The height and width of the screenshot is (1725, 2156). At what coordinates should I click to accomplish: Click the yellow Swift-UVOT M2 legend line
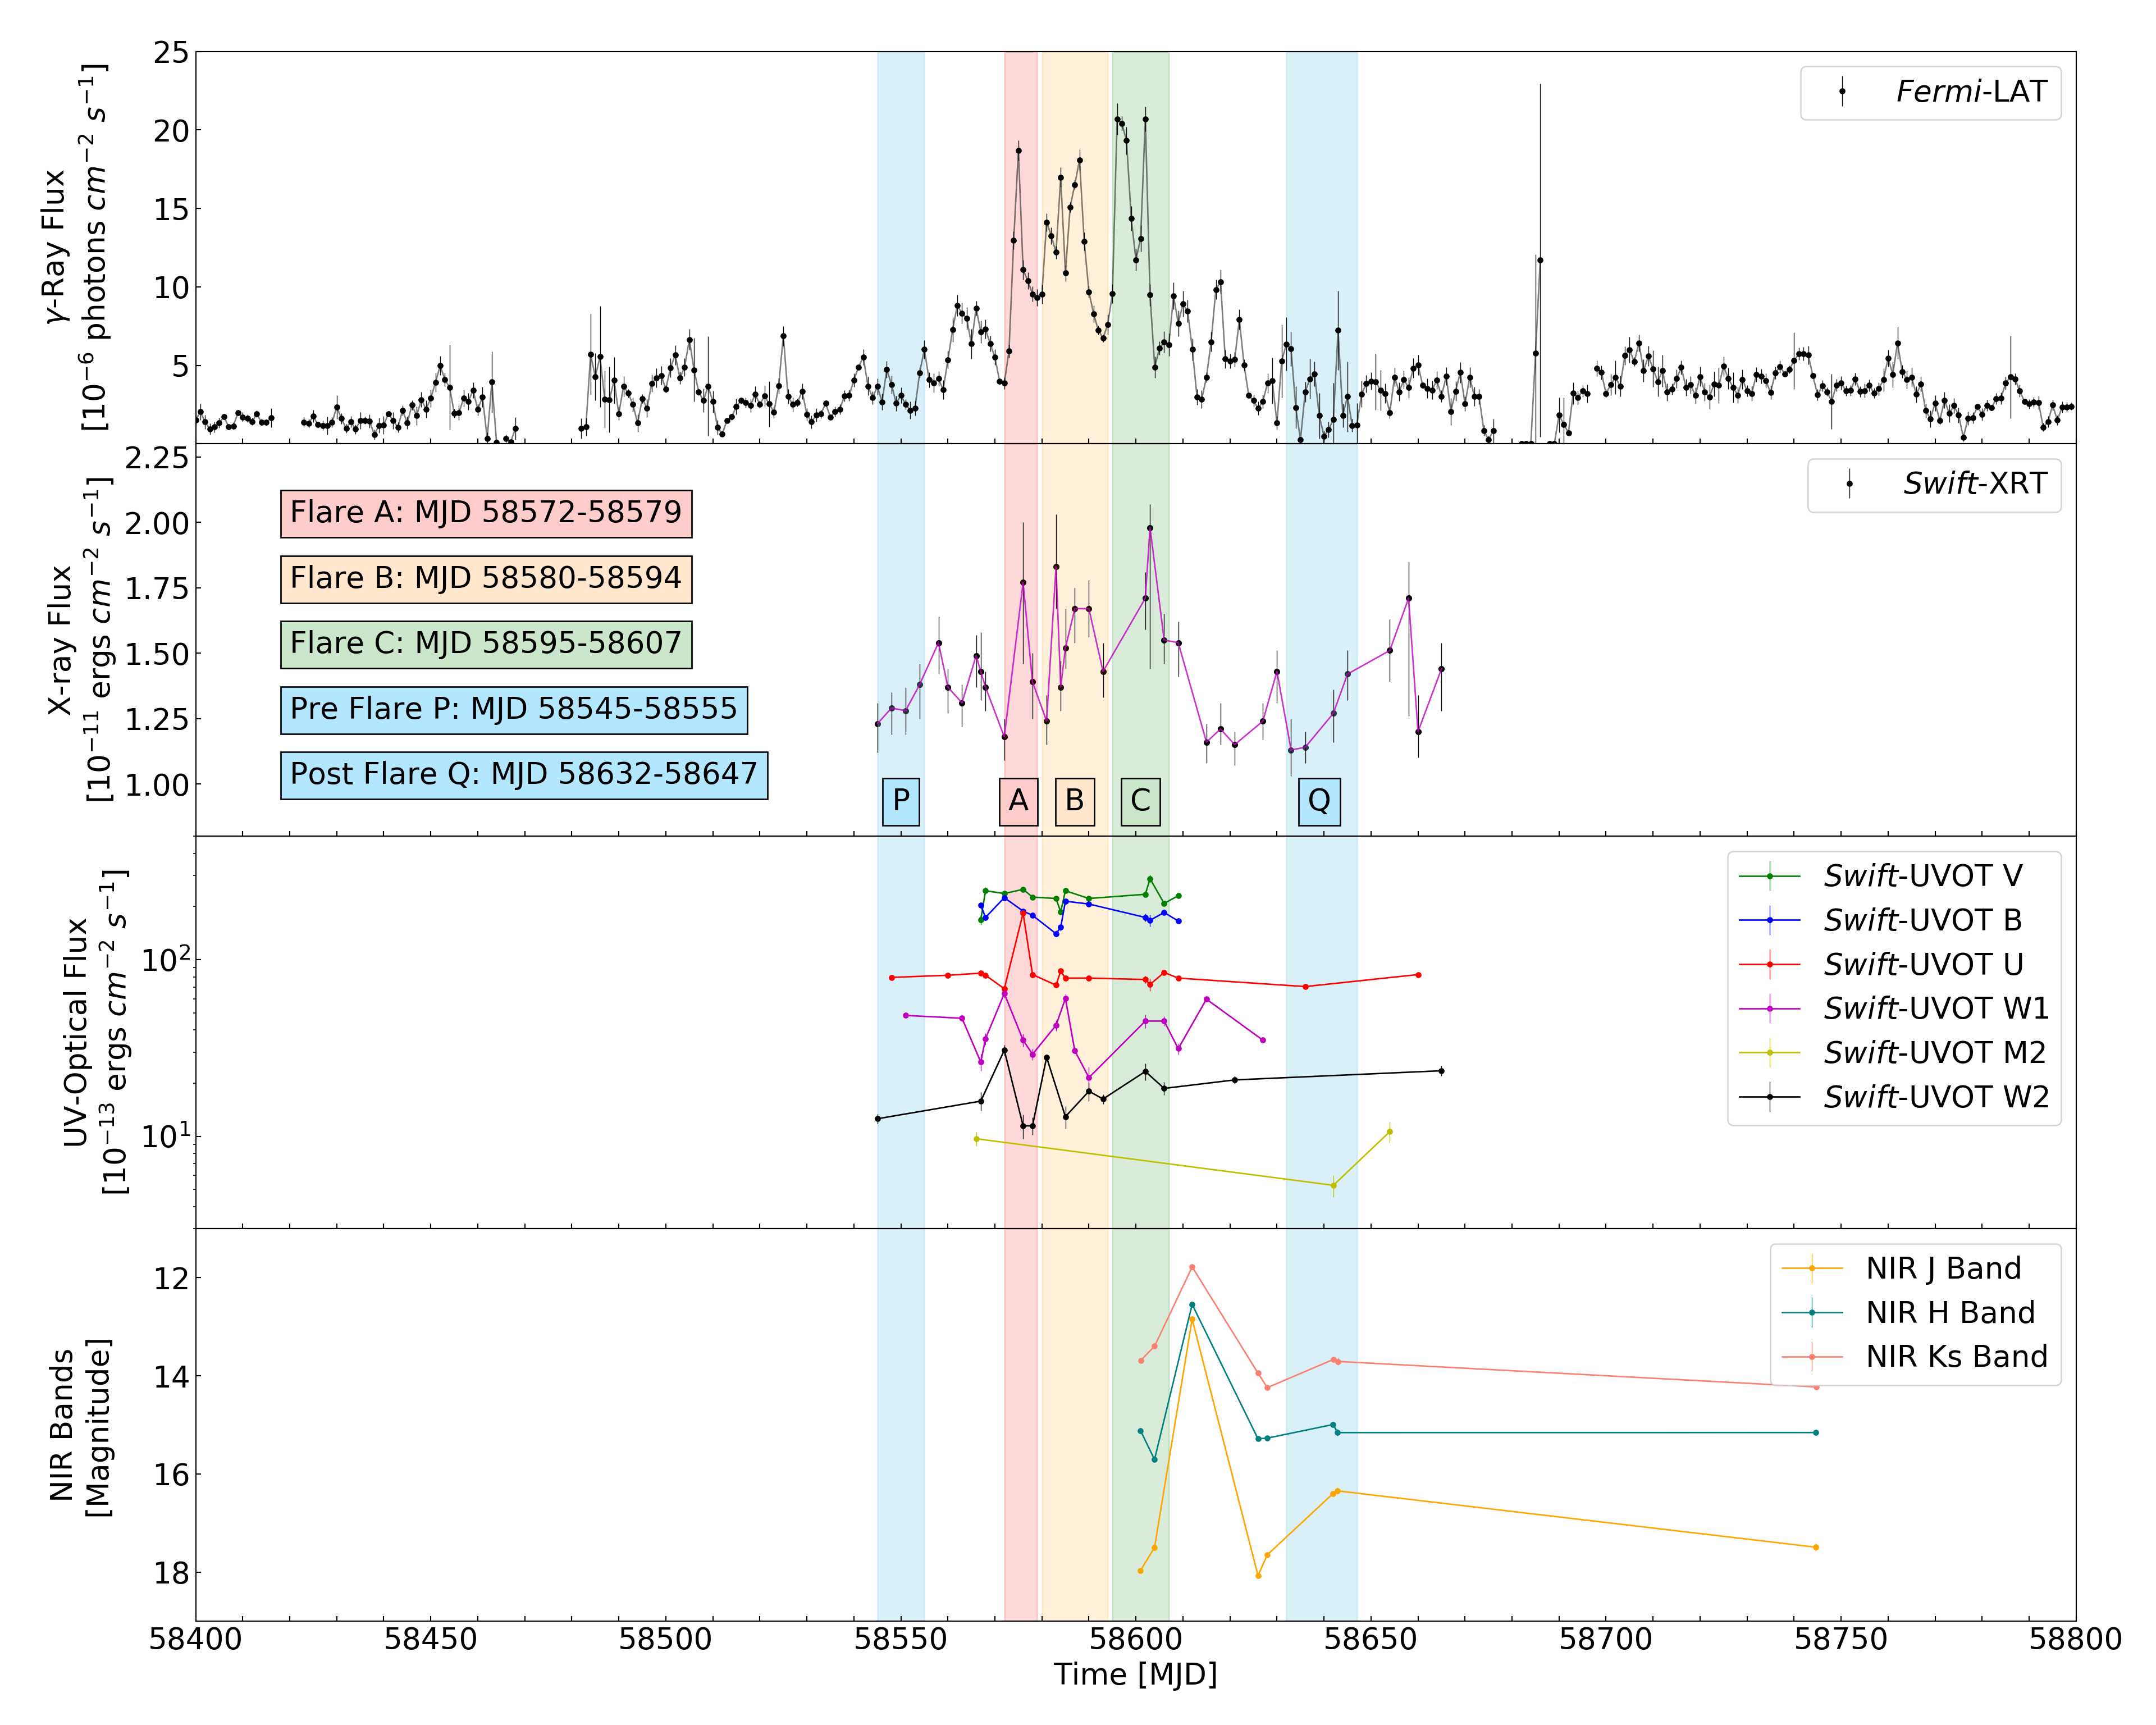click(x=1769, y=1053)
